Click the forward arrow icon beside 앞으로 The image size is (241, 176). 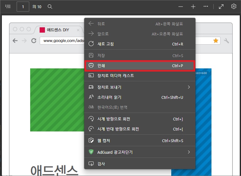[x=91, y=34]
